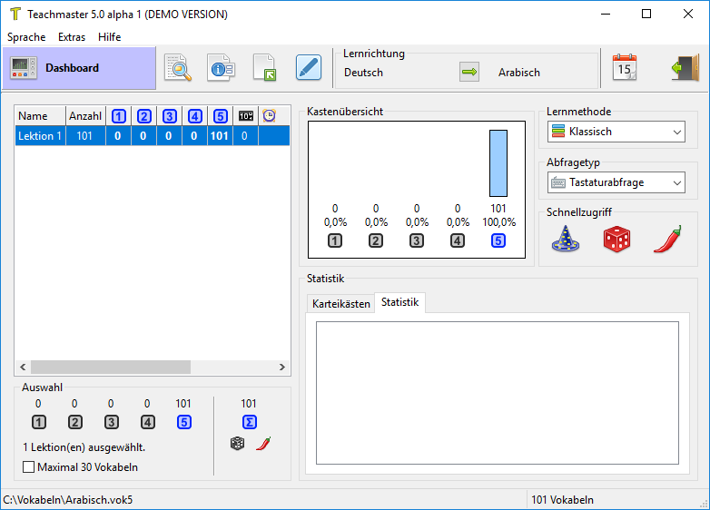Expand the Abfragetyp dropdown
This screenshot has width=710, height=510.
tap(616, 182)
